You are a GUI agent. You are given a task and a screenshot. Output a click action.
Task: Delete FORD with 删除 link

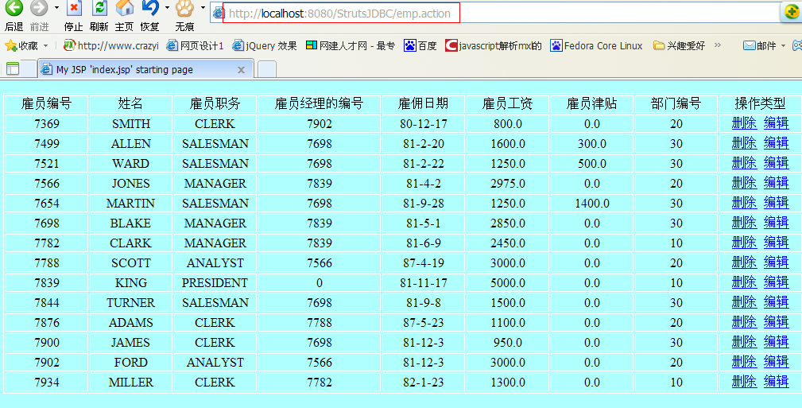pyautogui.click(x=744, y=362)
